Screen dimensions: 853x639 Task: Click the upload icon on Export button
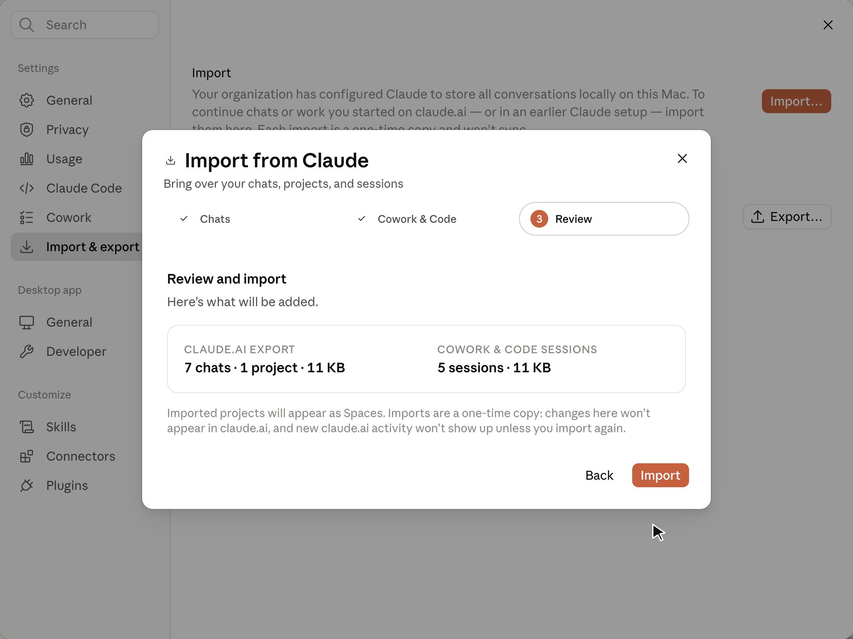(757, 217)
